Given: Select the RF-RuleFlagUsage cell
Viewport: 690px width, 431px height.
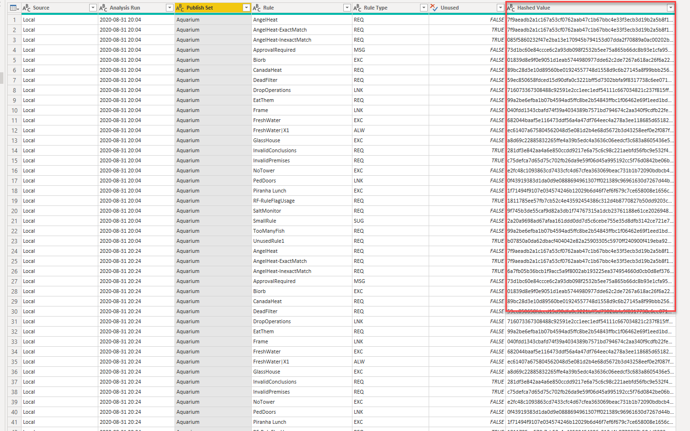Looking at the screenshot, I should tap(302, 201).
